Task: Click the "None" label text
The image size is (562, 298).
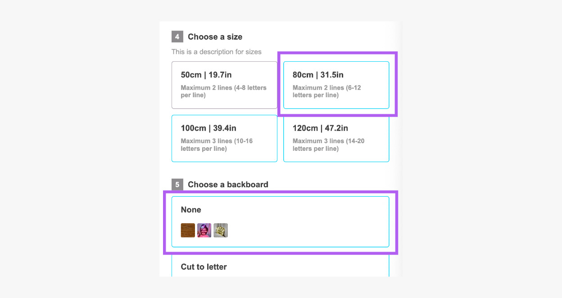Action: (x=191, y=210)
